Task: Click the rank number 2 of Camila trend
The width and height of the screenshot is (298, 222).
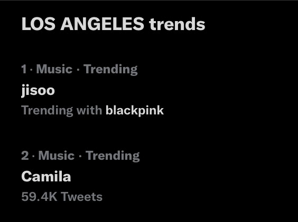Action: (x=25, y=156)
